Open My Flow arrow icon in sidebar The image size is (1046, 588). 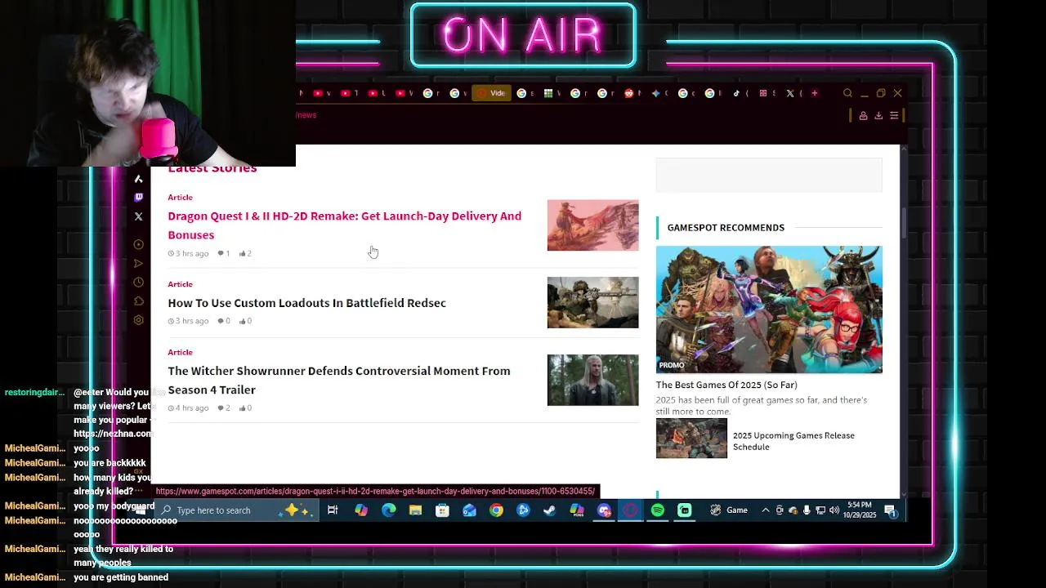point(138,263)
